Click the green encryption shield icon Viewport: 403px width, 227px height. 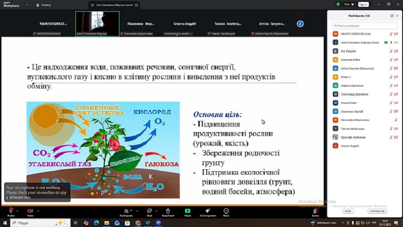click(338, 4)
